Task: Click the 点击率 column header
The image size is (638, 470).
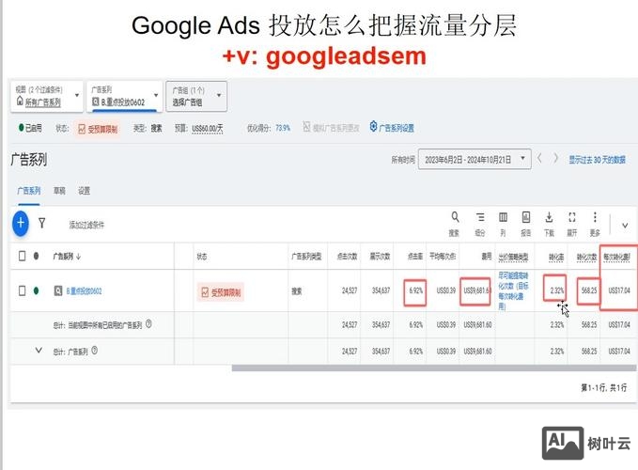Action: [x=415, y=256]
